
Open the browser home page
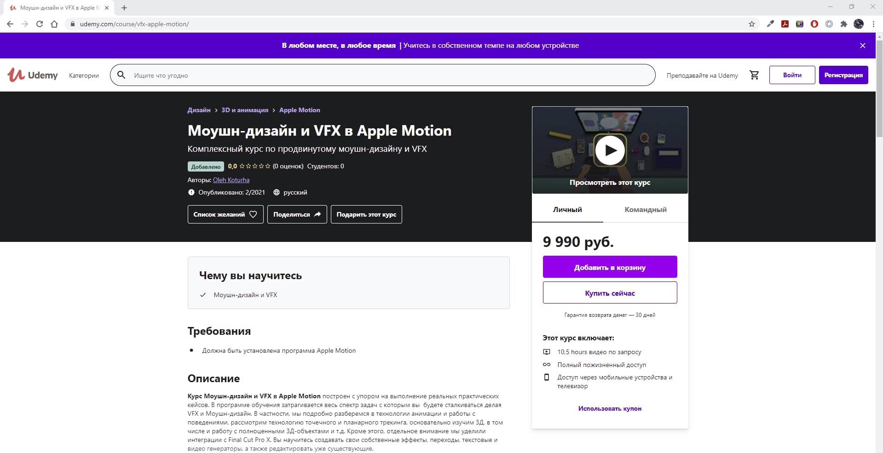click(54, 24)
